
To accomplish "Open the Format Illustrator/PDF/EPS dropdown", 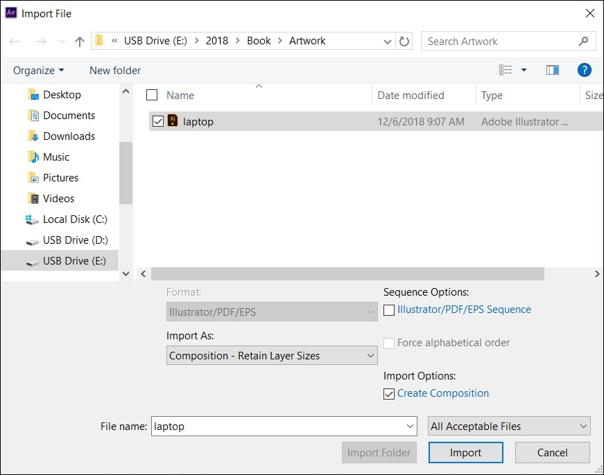I will click(x=272, y=312).
